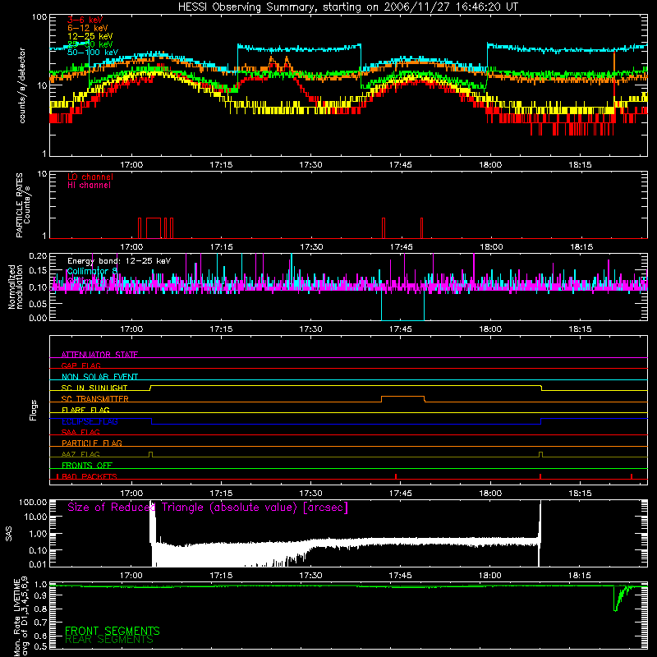Select the HI channel legend label
The width and height of the screenshot is (657, 657).
click(x=89, y=186)
